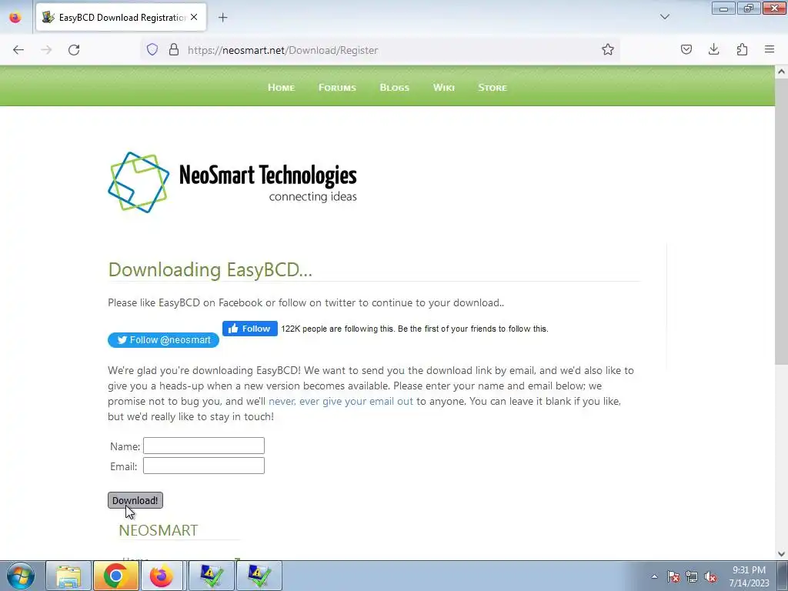Image resolution: width=788 pixels, height=591 pixels.
Task: Bookmark this page with the star icon
Action: (608, 49)
